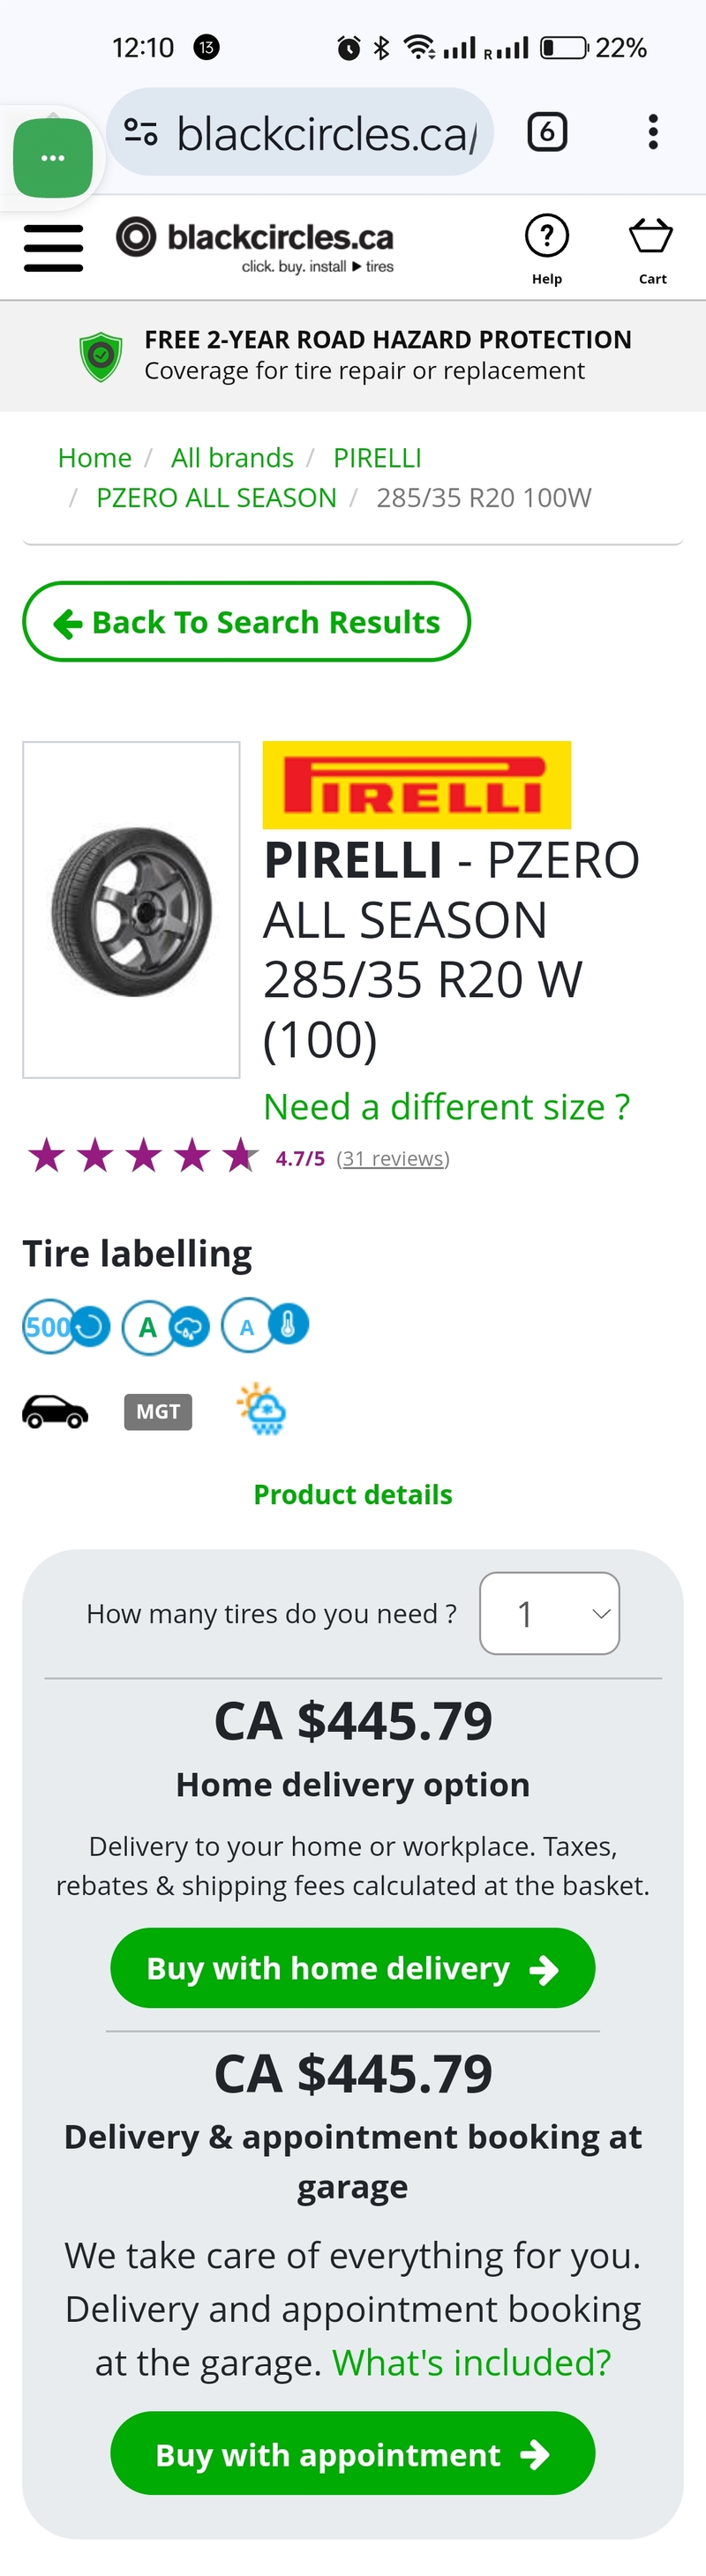Tap the all-season weather icon
The height and width of the screenshot is (2576, 706).
[262, 1409]
